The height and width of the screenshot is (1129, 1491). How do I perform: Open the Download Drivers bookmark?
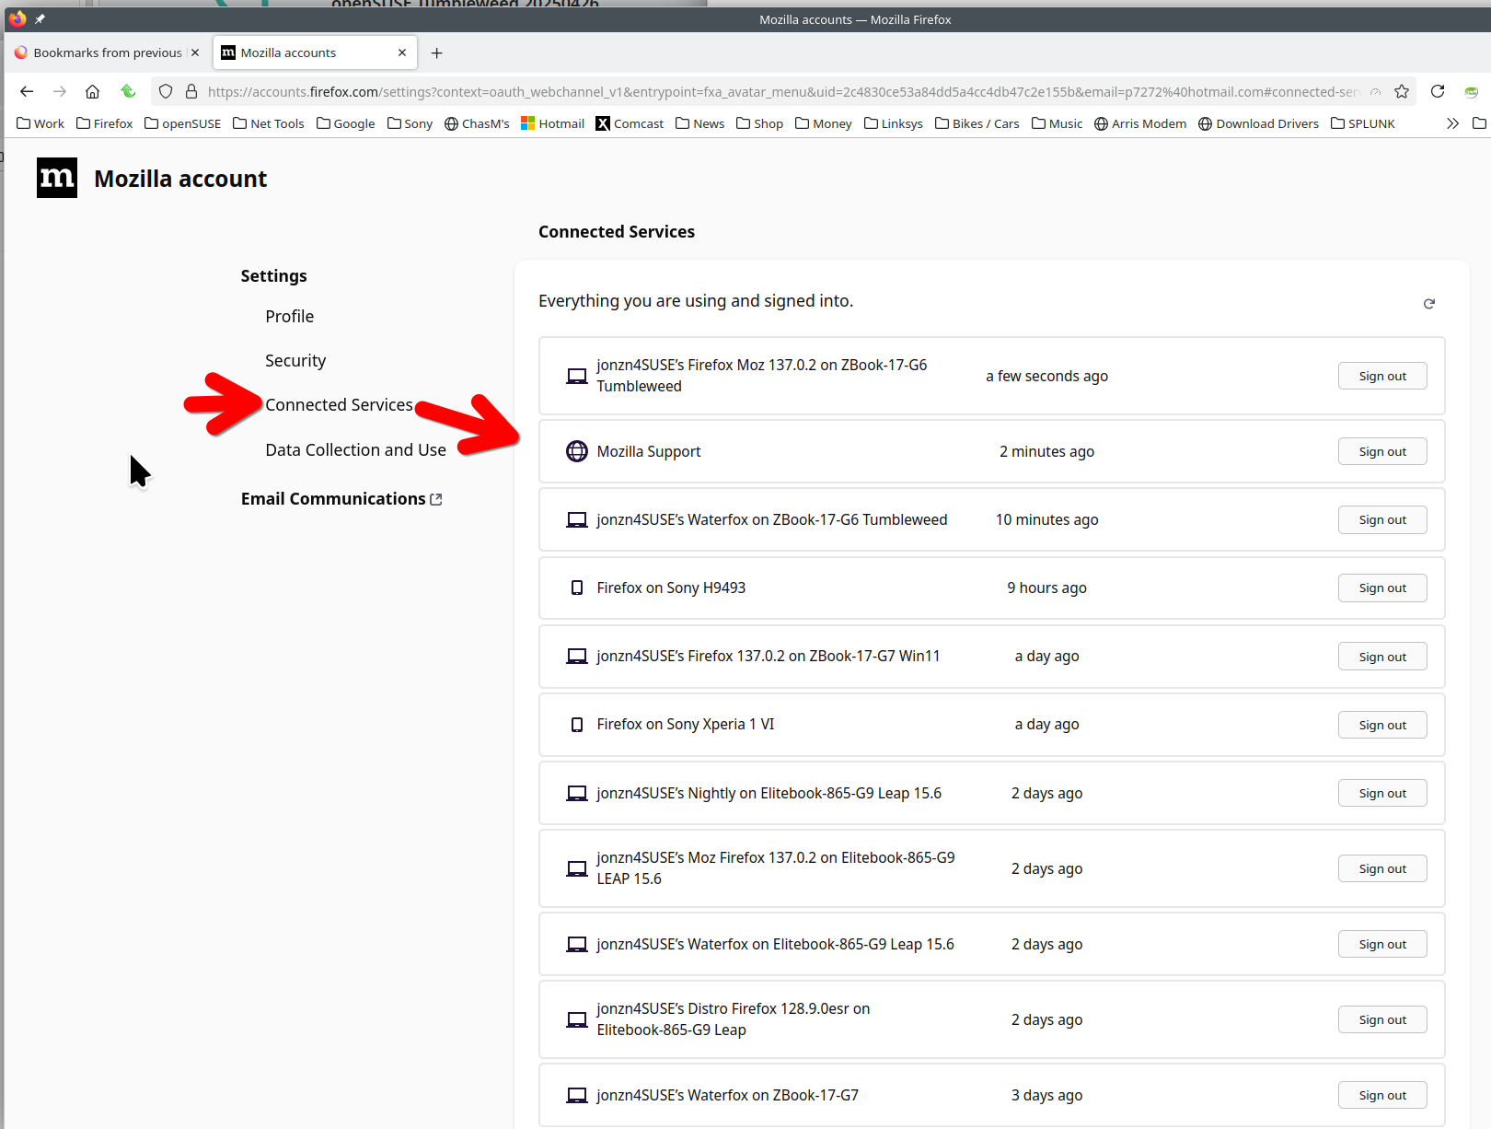click(1258, 123)
